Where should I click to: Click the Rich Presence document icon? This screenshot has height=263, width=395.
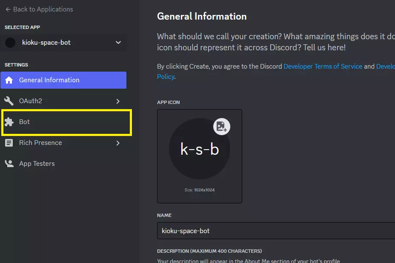click(9, 143)
